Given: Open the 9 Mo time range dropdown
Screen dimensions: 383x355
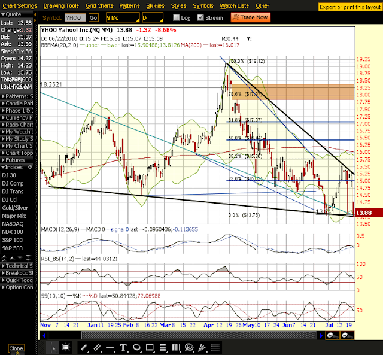Looking at the screenshot, I should [123, 17].
